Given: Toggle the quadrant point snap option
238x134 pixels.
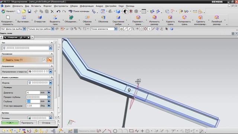Looking at the screenshot, I should coord(145,29).
